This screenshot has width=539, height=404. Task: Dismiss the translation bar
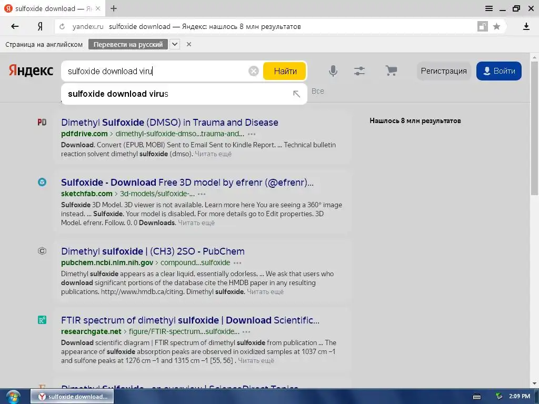click(189, 44)
